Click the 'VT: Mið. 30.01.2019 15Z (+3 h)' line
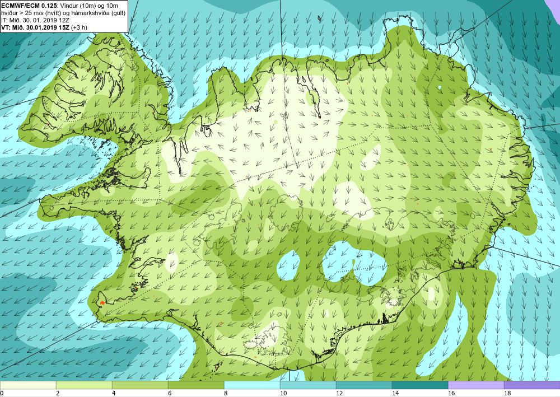 (44, 27)
